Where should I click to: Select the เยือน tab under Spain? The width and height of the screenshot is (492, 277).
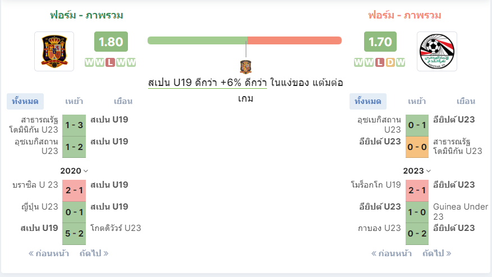coord(123,101)
